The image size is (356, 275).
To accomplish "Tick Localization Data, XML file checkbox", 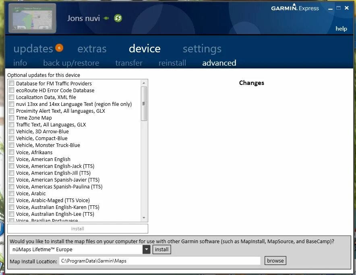I will (x=12, y=97).
